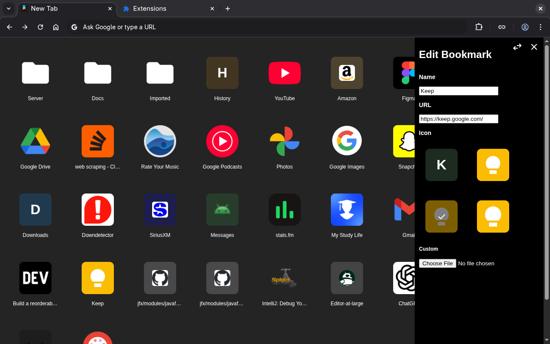Open the Gmail bookmark tile
Image resolution: width=550 pixels, height=344 pixels.
tap(404, 210)
